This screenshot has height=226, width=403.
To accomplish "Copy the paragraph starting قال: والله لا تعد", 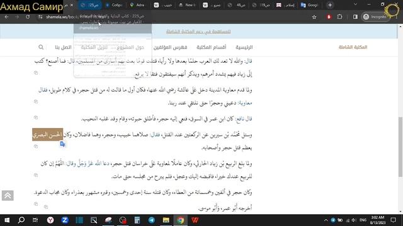I will [x=36, y=73].
